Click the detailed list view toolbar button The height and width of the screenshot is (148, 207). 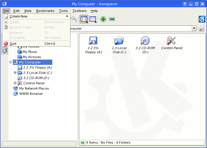coord(93,19)
